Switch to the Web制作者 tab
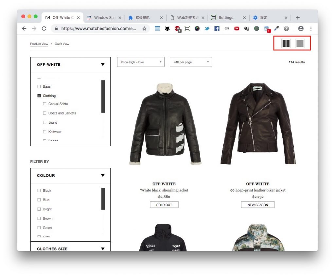This screenshot has width=335, height=276. tap(187, 18)
